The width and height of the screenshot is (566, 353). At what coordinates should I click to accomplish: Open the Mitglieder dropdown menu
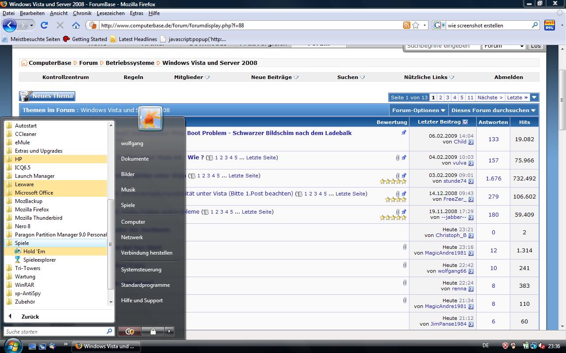tap(192, 77)
